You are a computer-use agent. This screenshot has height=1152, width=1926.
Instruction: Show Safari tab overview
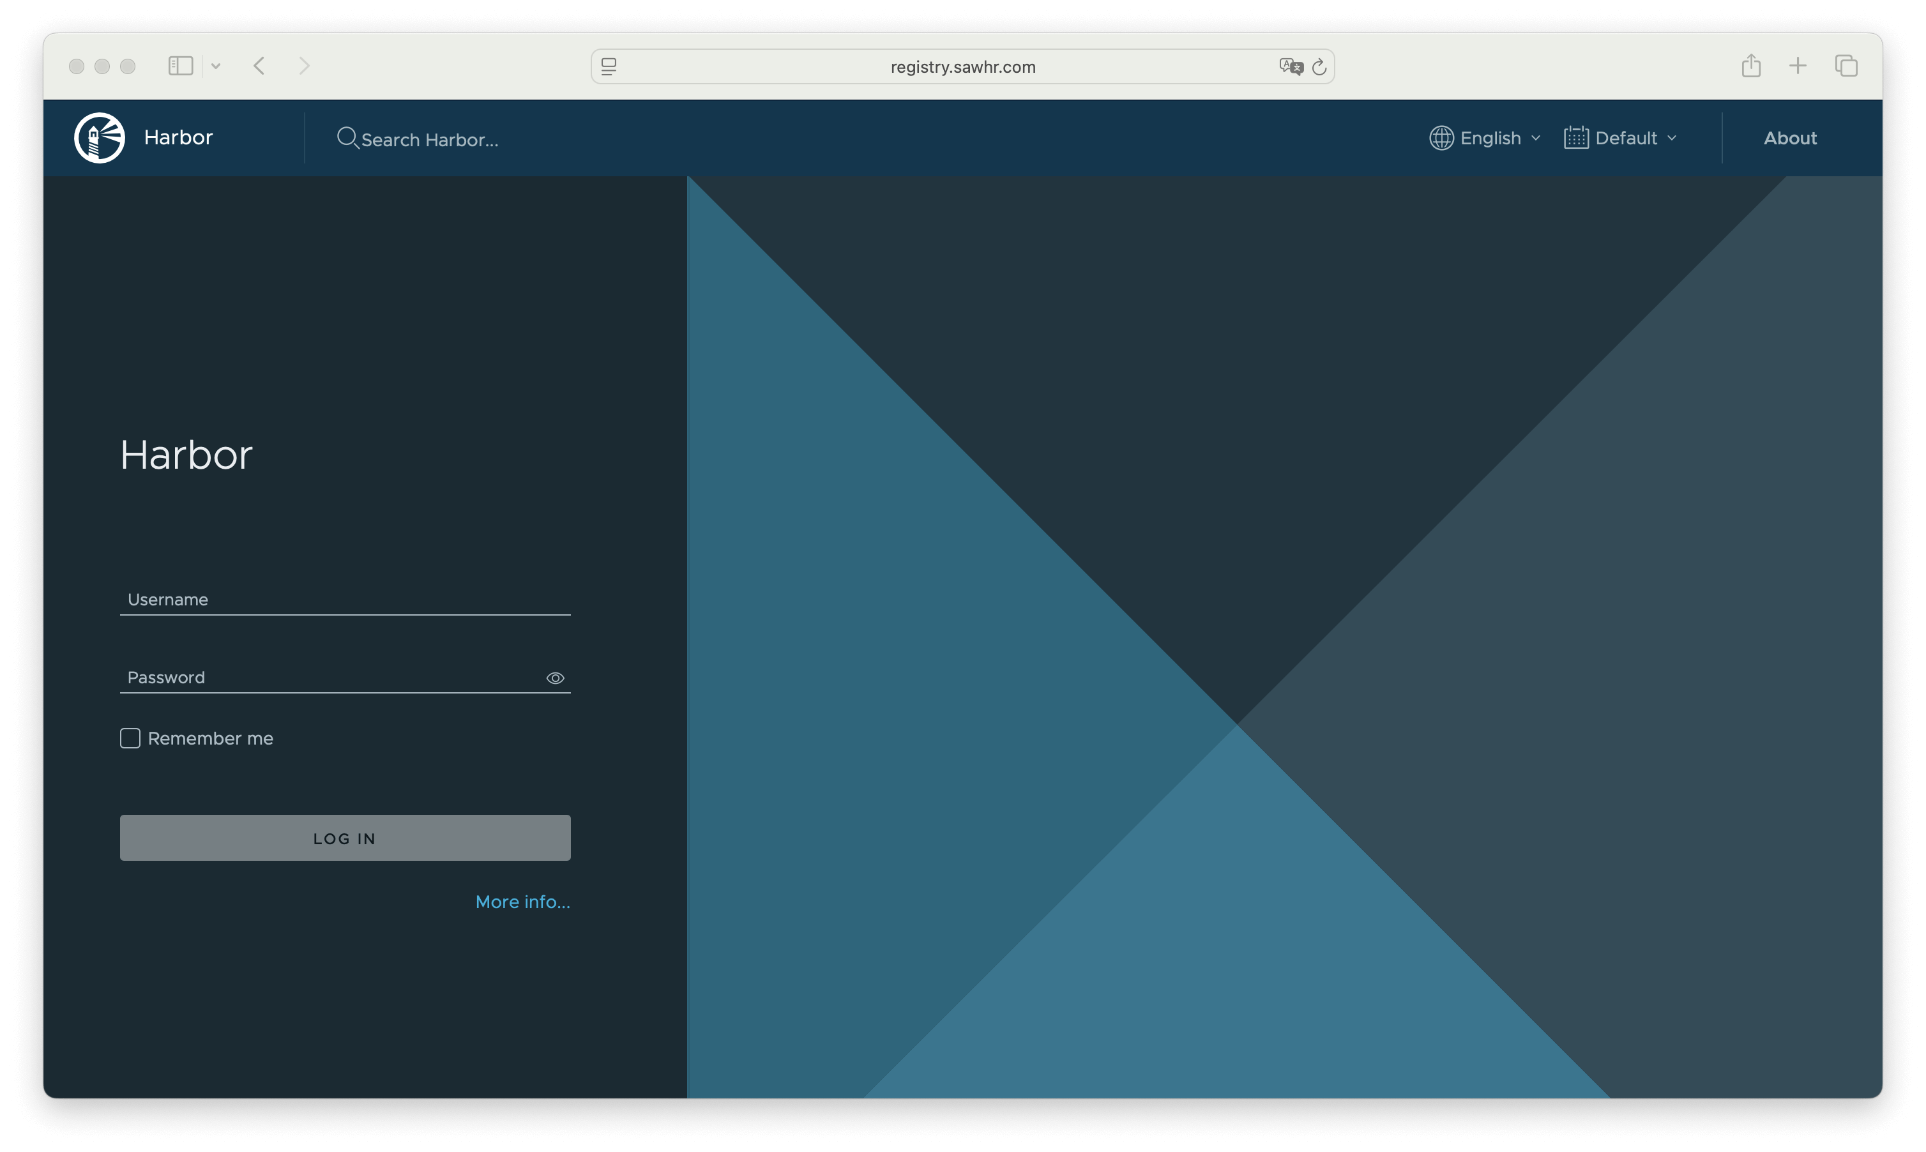point(1846,66)
